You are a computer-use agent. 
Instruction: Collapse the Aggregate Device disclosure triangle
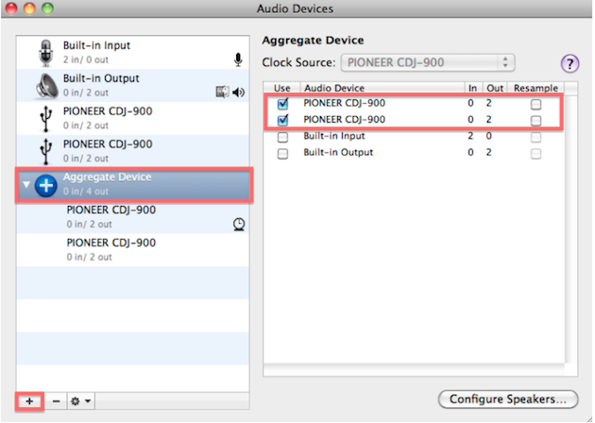[x=26, y=185]
